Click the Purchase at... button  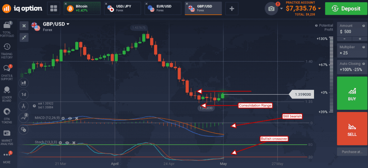point(352,152)
